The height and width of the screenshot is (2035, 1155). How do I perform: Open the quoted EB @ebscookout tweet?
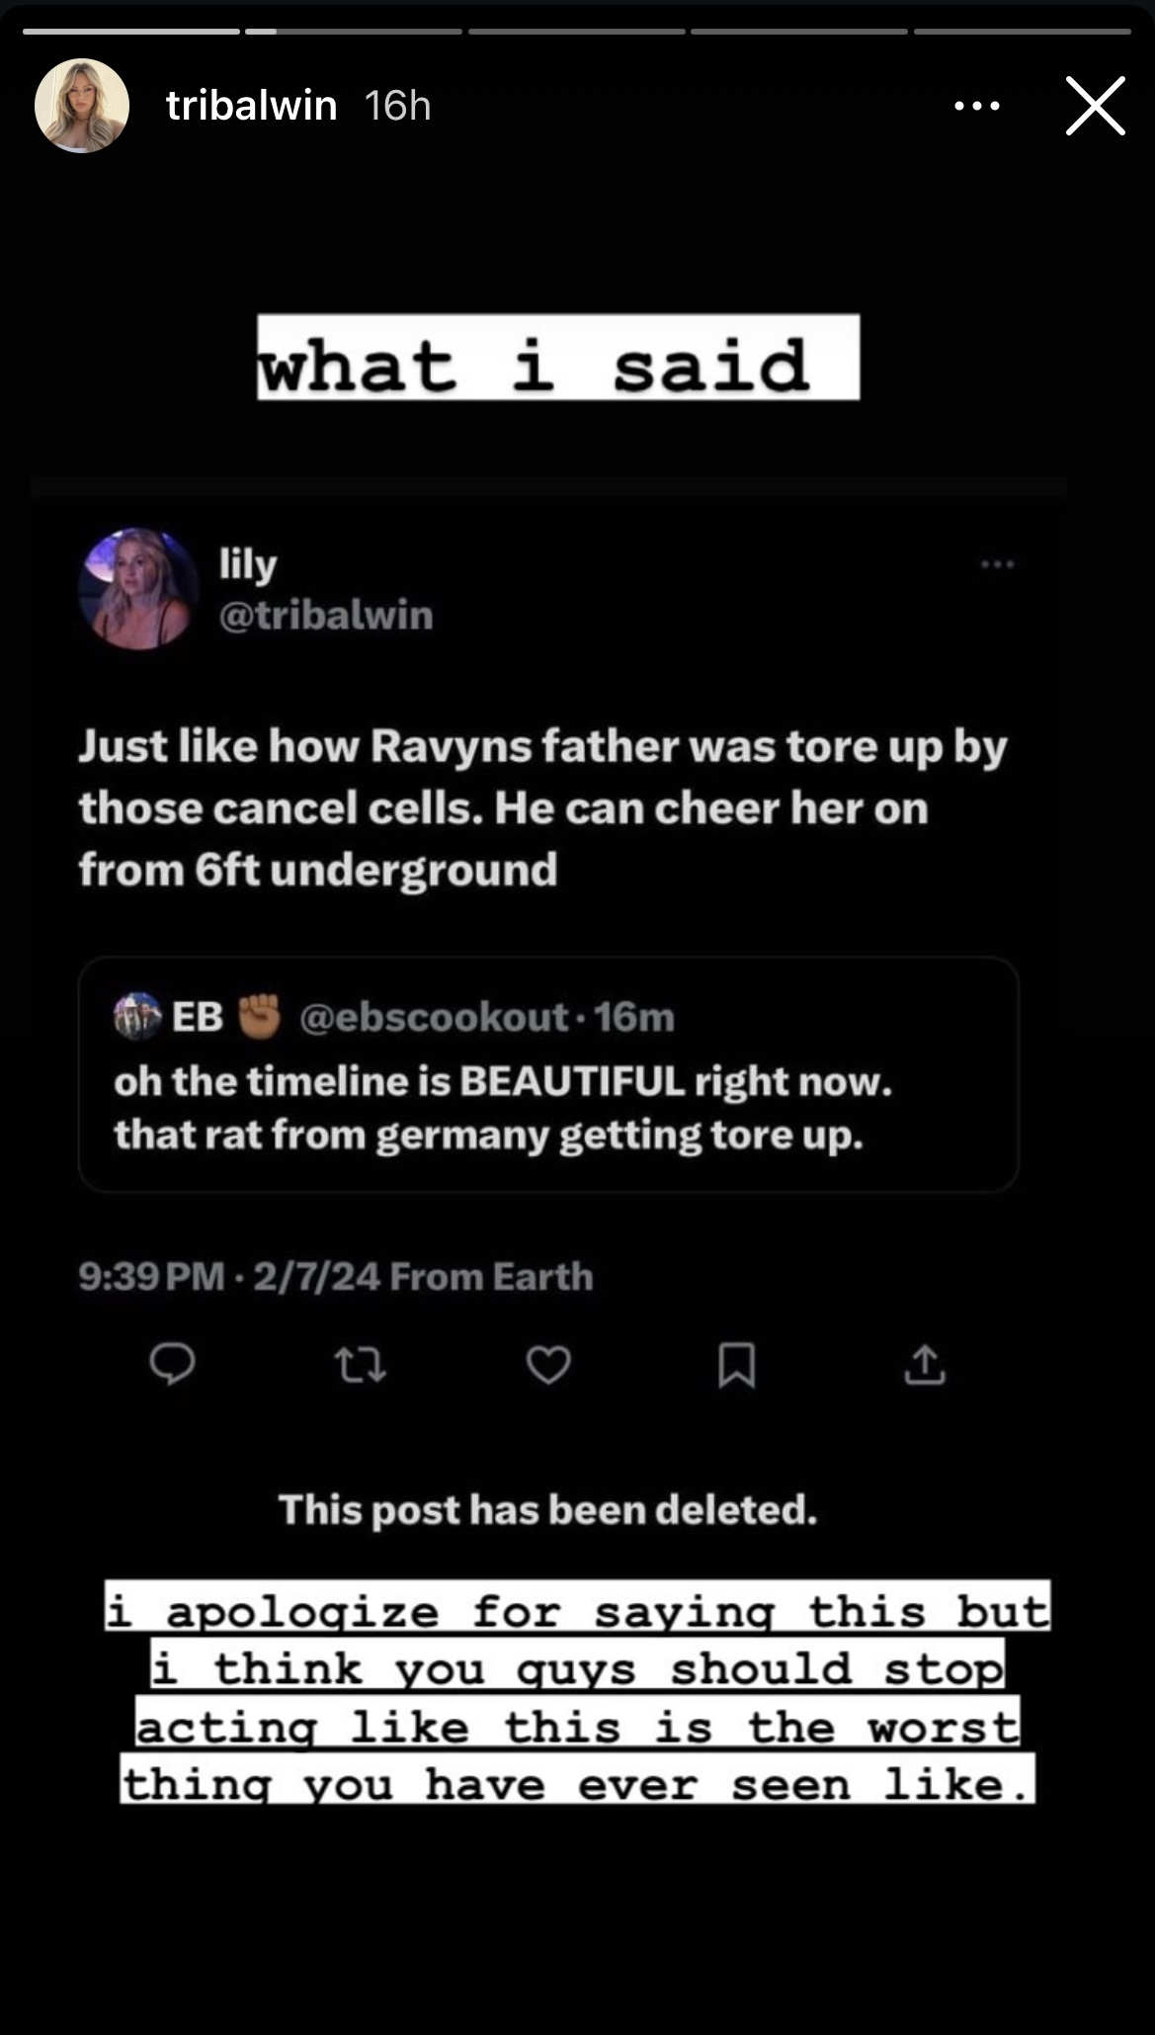tap(548, 1074)
